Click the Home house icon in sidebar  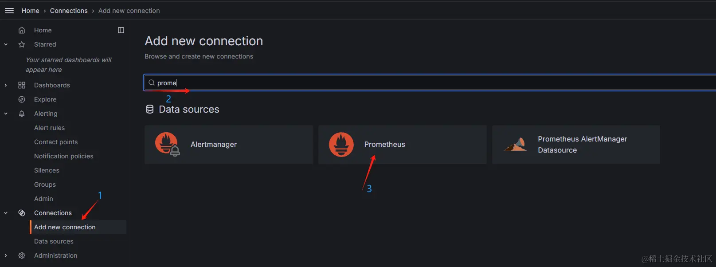[22, 30]
